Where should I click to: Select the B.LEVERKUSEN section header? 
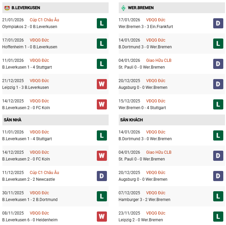tap(26, 7)
